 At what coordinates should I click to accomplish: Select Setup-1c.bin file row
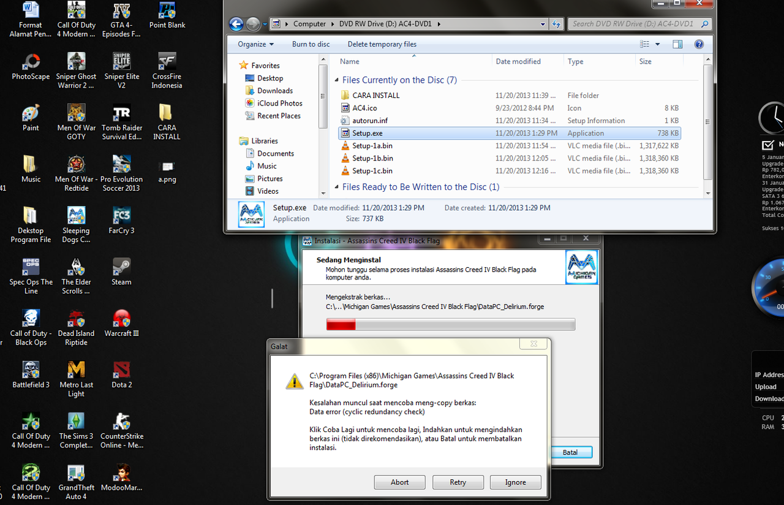coord(509,171)
